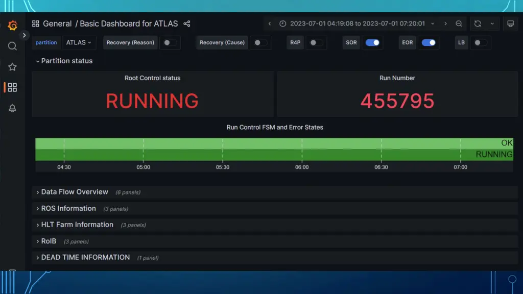Shift time range backward arrow

(270, 23)
